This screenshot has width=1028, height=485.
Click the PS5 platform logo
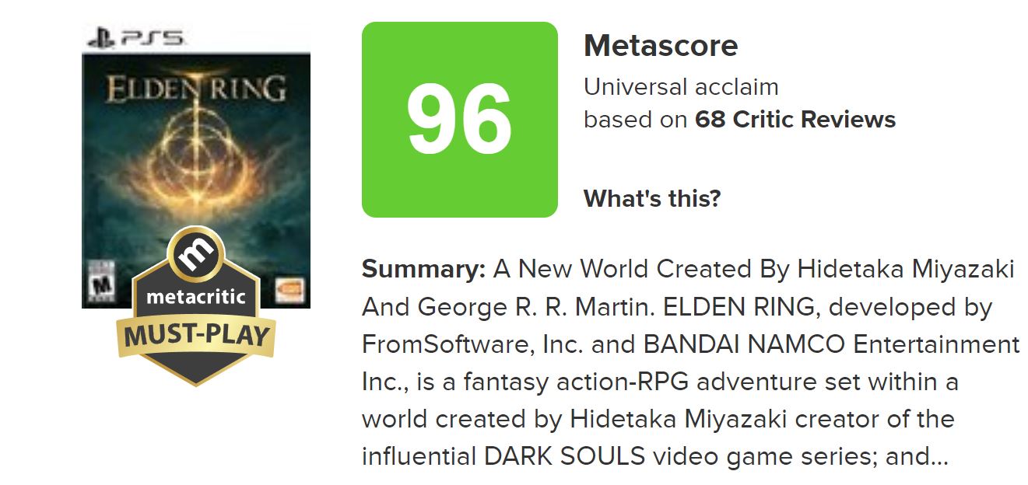[136, 37]
